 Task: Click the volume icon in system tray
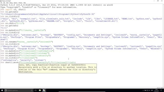point(149,90)
